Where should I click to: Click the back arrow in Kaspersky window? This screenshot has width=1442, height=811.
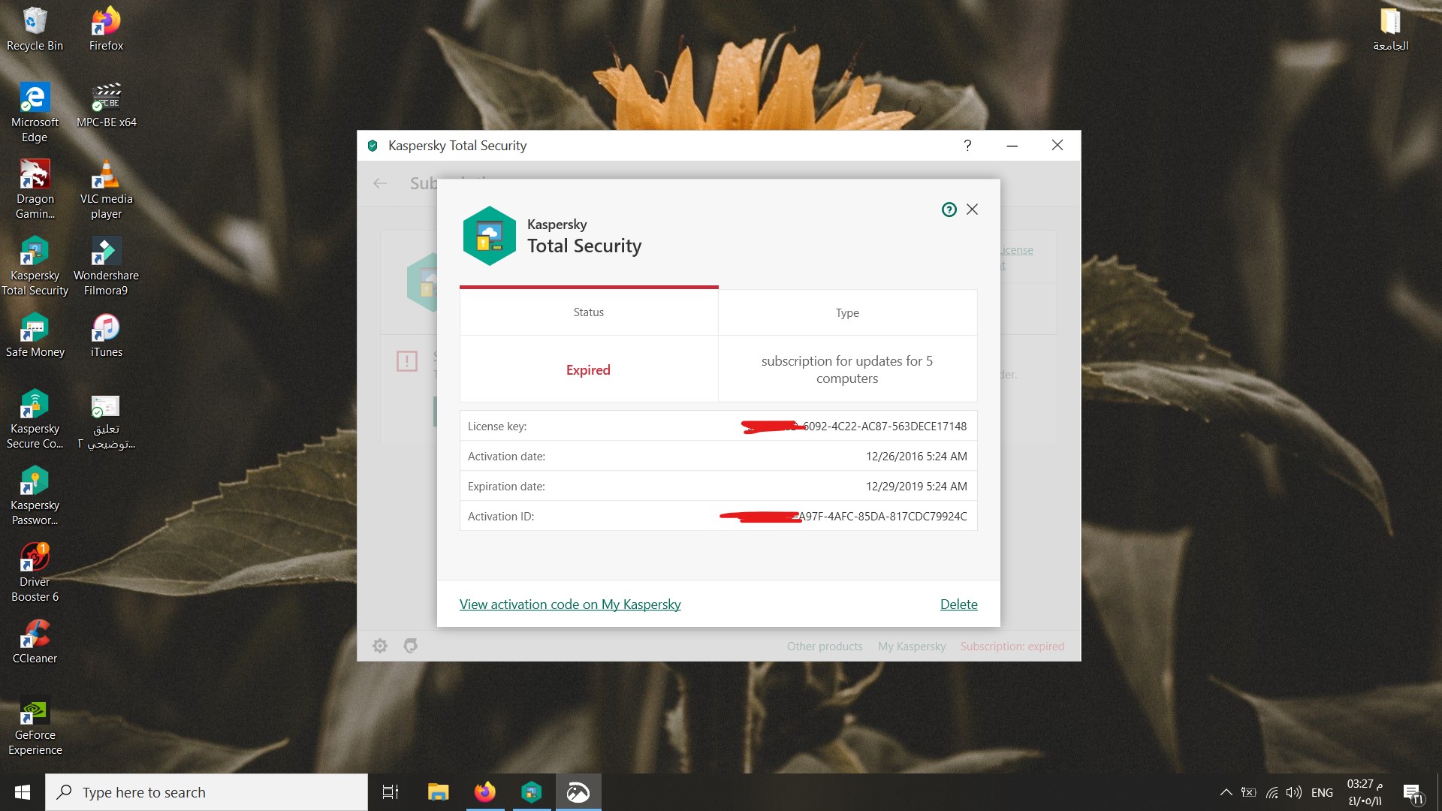pyautogui.click(x=380, y=183)
